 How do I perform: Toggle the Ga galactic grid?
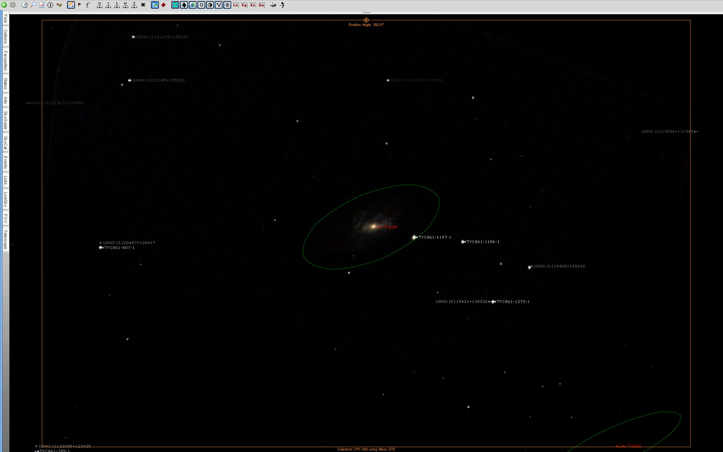262,5
